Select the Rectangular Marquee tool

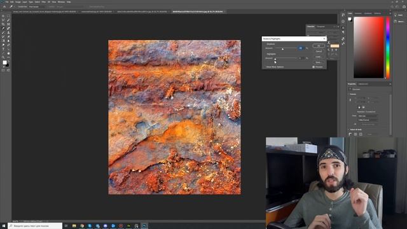[x=8, y=16]
